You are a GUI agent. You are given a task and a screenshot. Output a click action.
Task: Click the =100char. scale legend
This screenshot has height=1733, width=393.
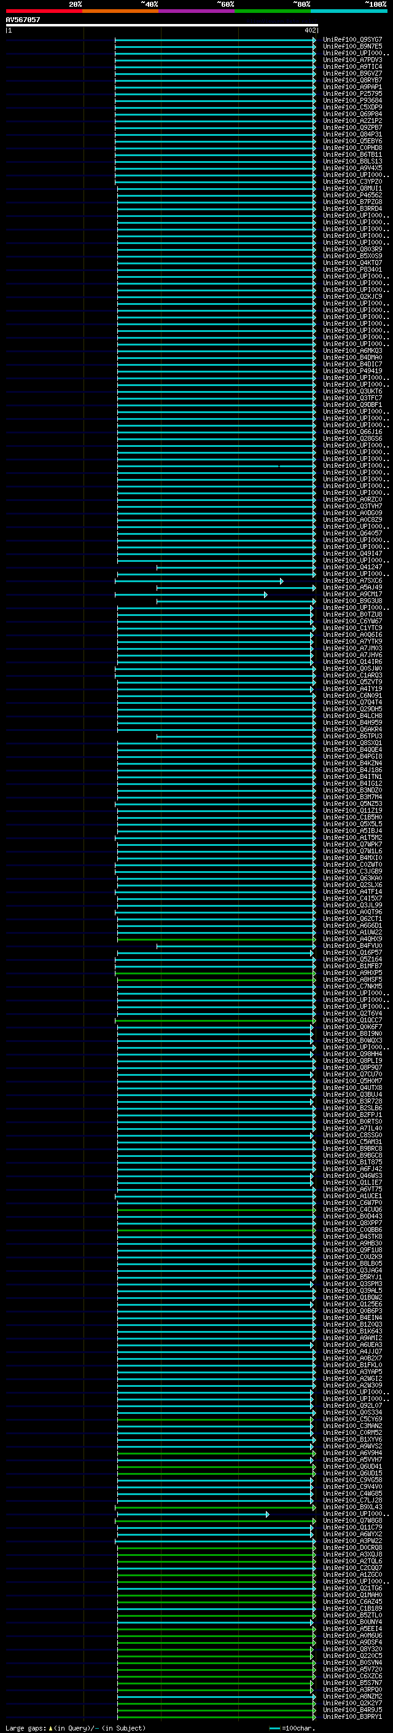pyautogui.click(x=292, y=1727)
